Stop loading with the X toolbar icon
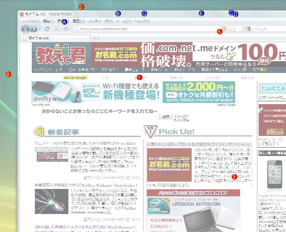The height and width of the screenshot is (232, 286). tap(57, 29)
